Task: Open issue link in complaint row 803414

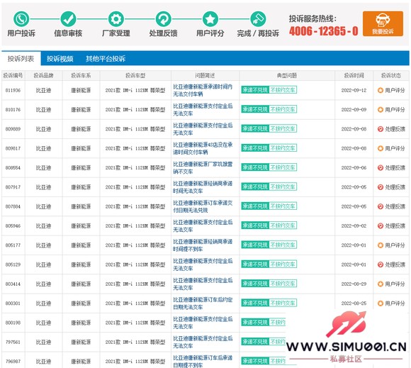Action: coord(203,284)
